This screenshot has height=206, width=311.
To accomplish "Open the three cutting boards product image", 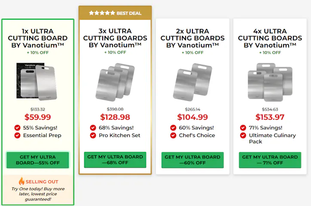I will (x=115, y=81).
